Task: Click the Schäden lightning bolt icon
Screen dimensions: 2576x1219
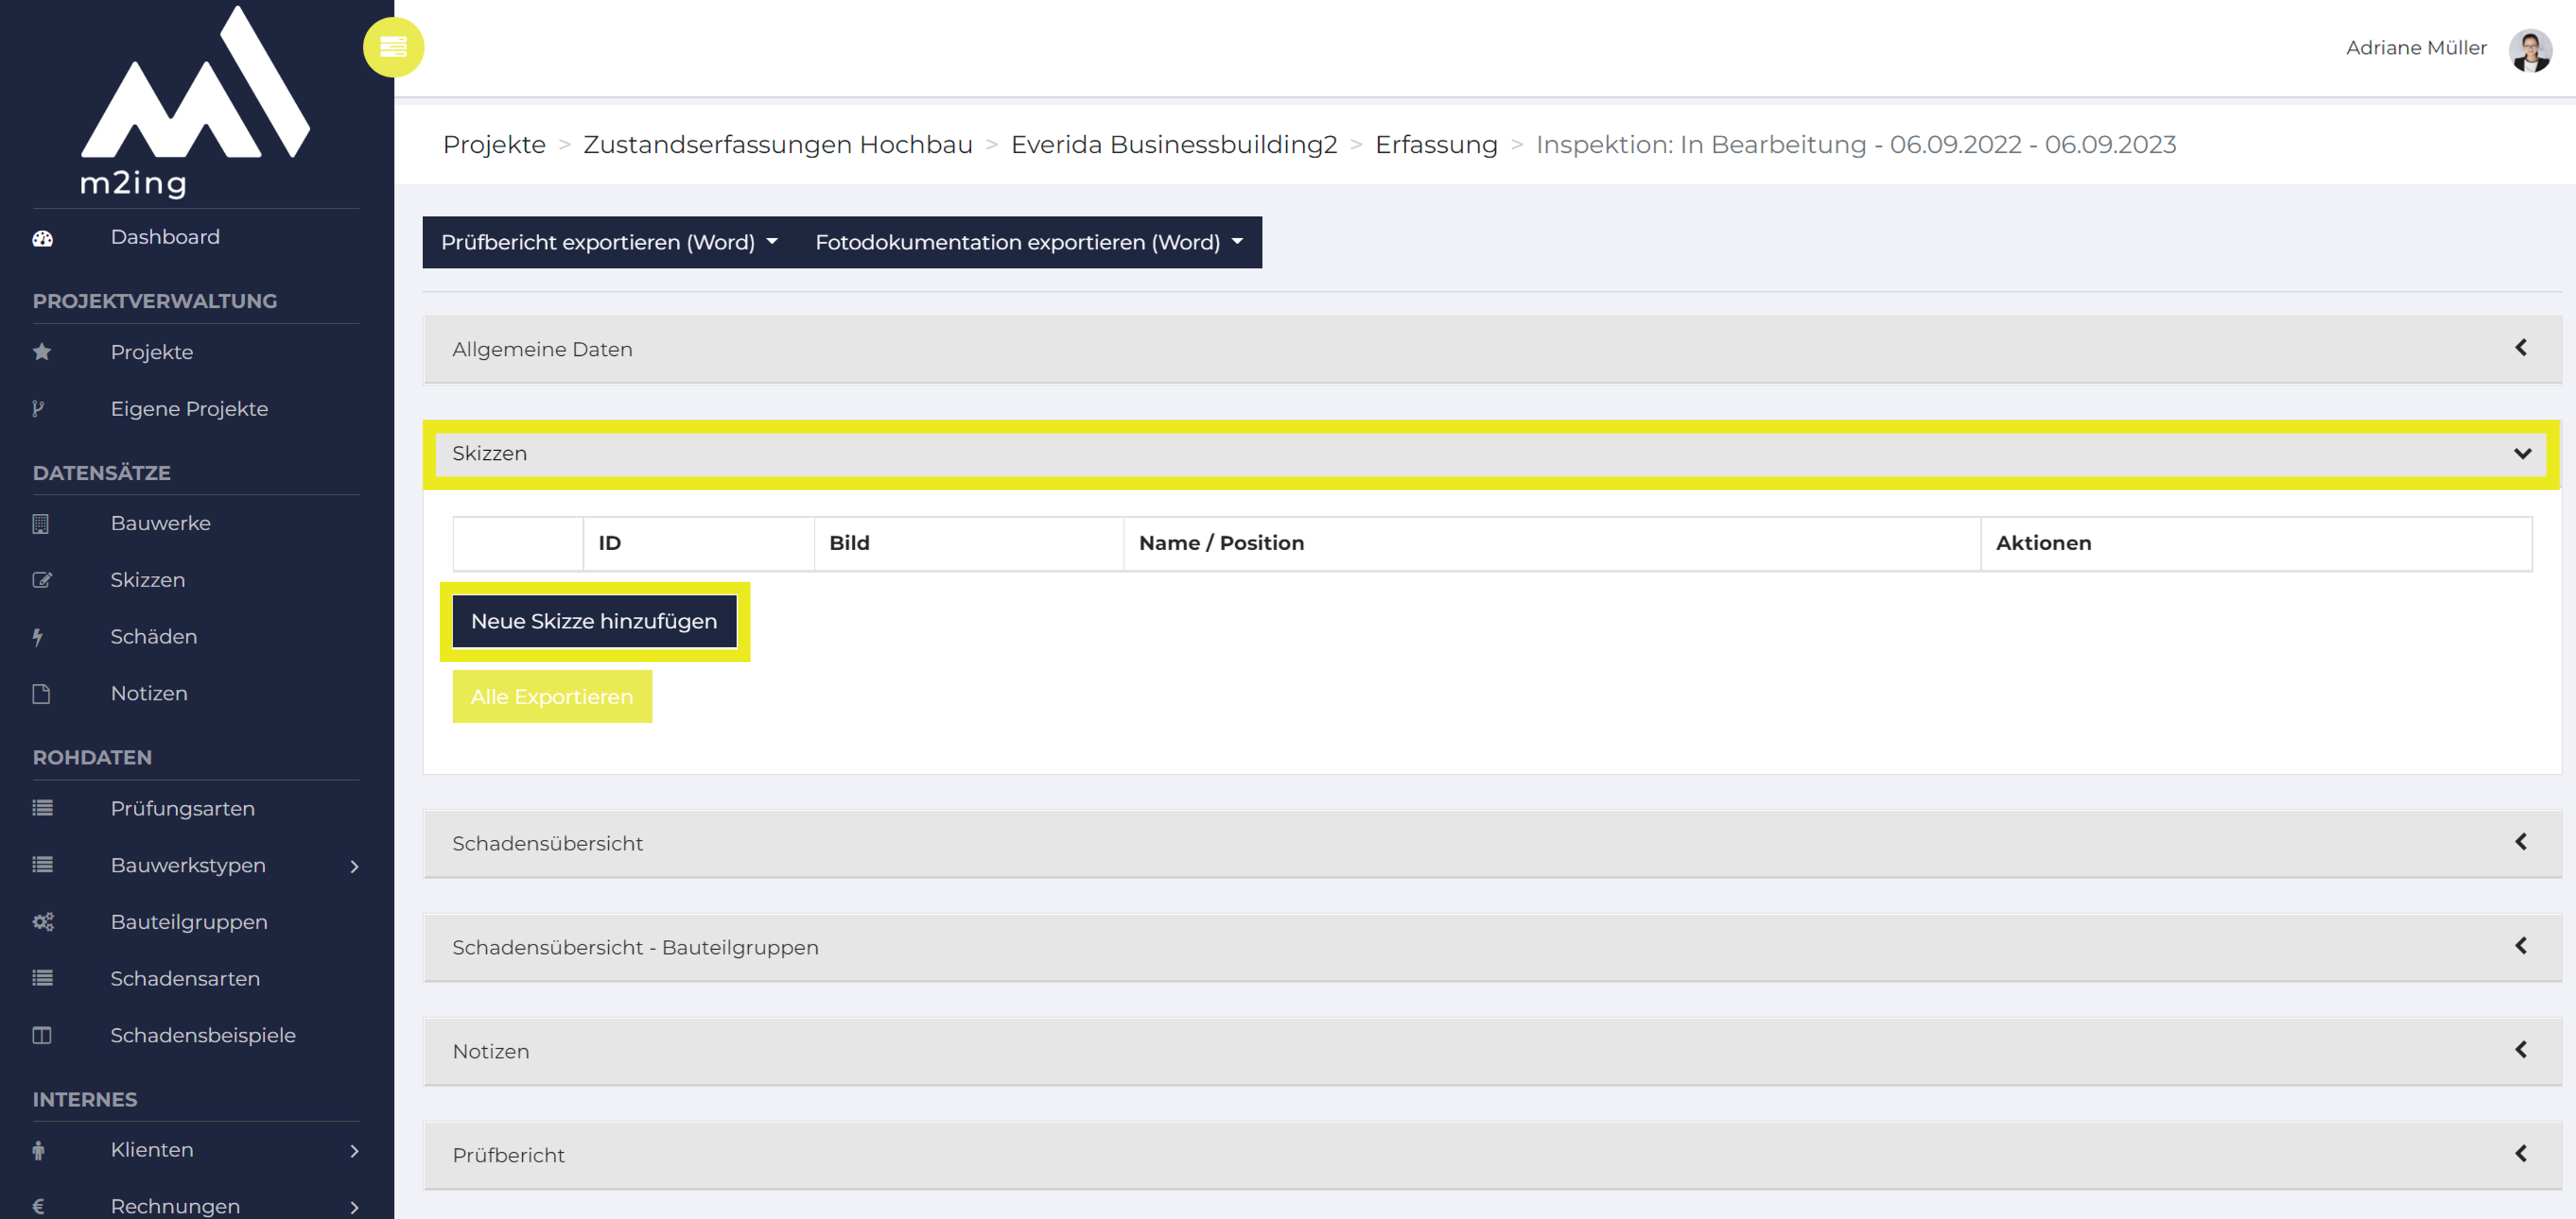Action: tap(38, 637)
